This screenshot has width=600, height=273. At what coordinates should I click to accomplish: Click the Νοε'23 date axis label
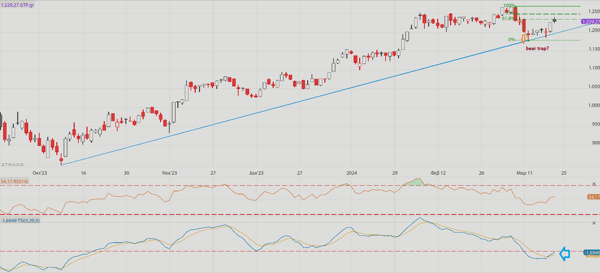(x=170, y=173)
